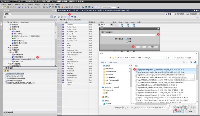Toggle the 保持 checkbox for Sensor 1

point(115,25)
